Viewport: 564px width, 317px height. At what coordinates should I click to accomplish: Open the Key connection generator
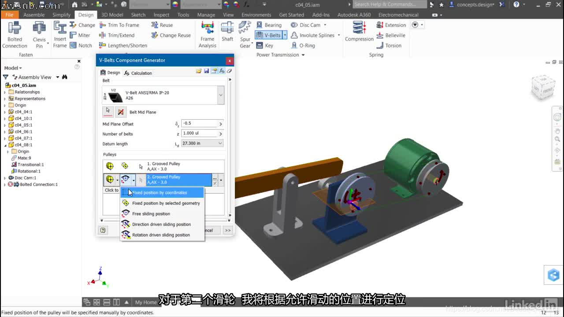point(265,45)
